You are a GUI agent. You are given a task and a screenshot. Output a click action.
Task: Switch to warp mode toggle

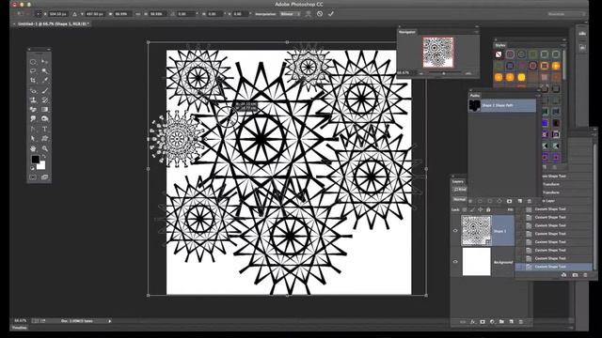point(308,14)
